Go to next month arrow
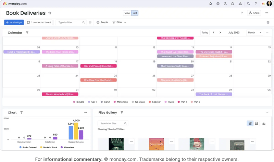274x162 pixels. pos(220,33)
